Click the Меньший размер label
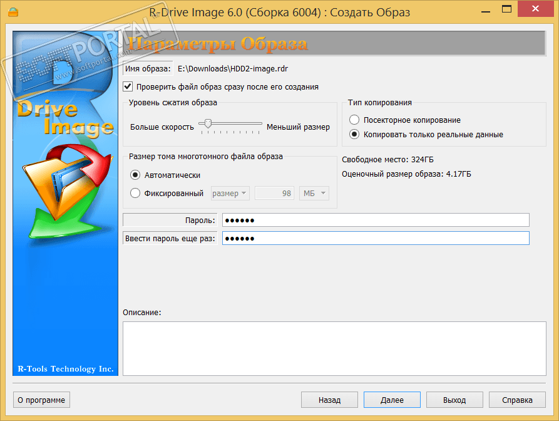 click(298, 127)
